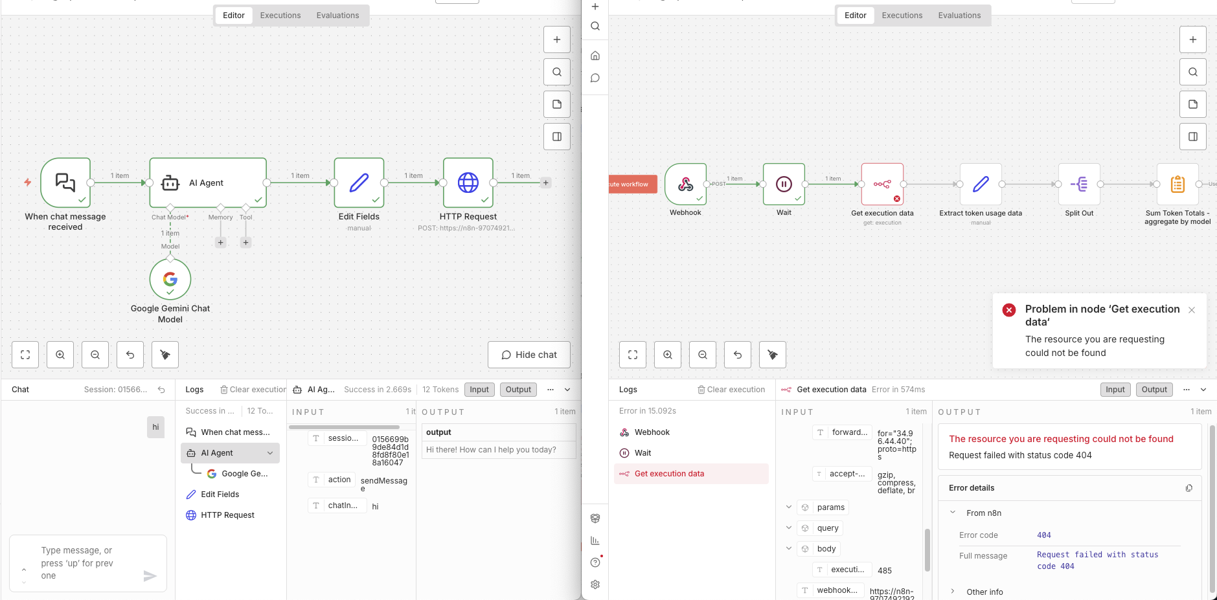The width and height of the screenshot is (1217, 600).
Task: Toggle the side panel icon in right canvas
Action: coord(1192,137)
